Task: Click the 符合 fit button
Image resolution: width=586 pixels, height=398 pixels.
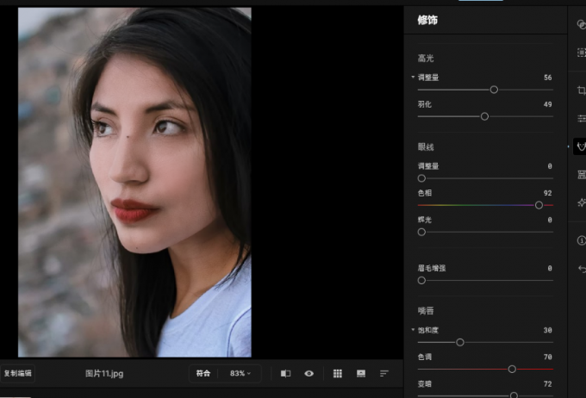Action: point(203,374)
